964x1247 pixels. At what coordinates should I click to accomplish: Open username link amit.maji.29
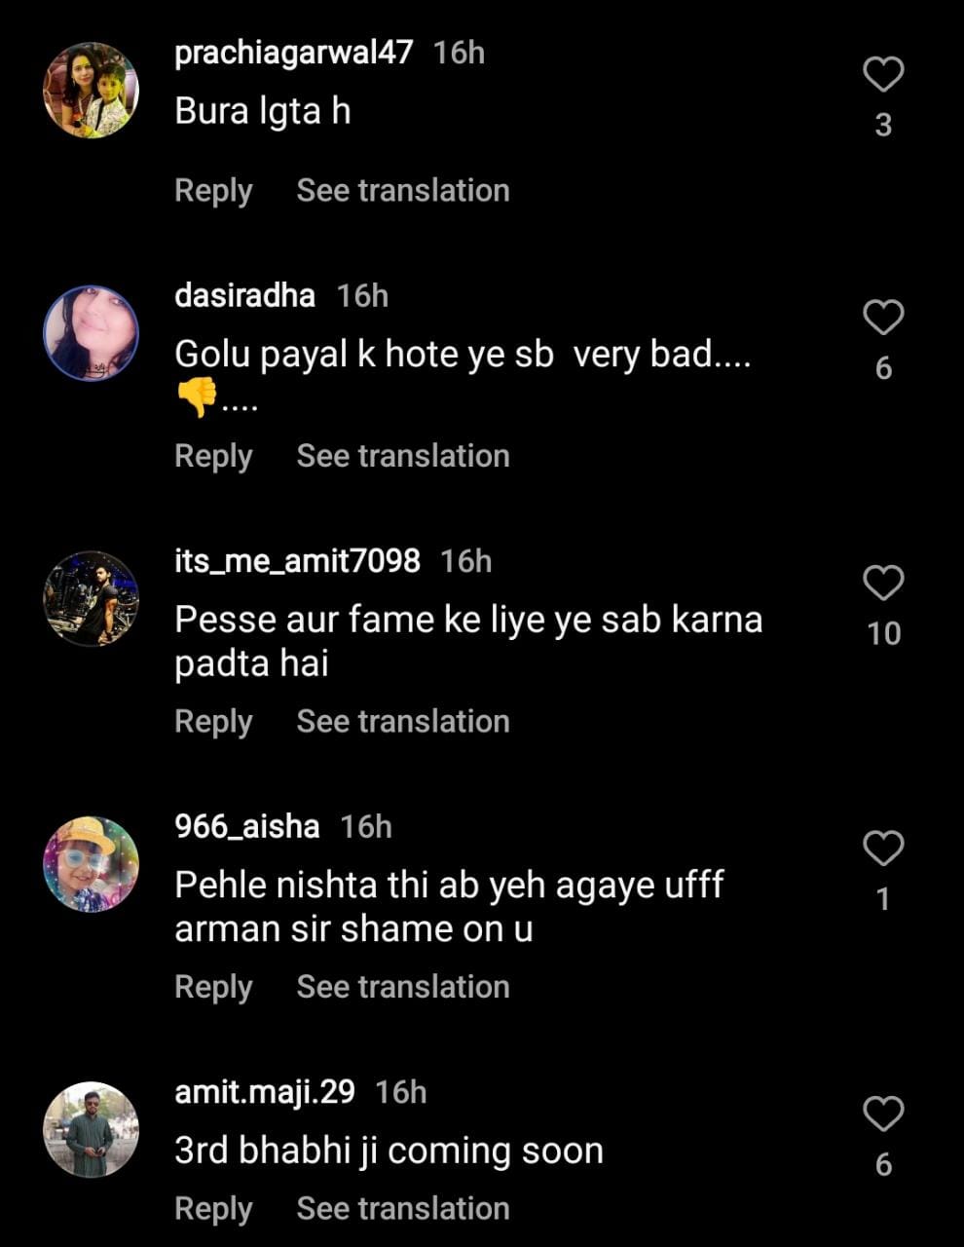tap(265, 1091)
